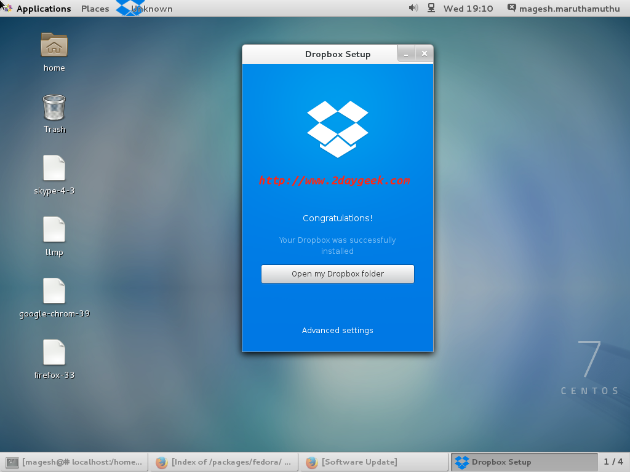Open the magesh.maruthamuthu user menu
The height and width of the screenshot is (472, 630).
[569, 9]
